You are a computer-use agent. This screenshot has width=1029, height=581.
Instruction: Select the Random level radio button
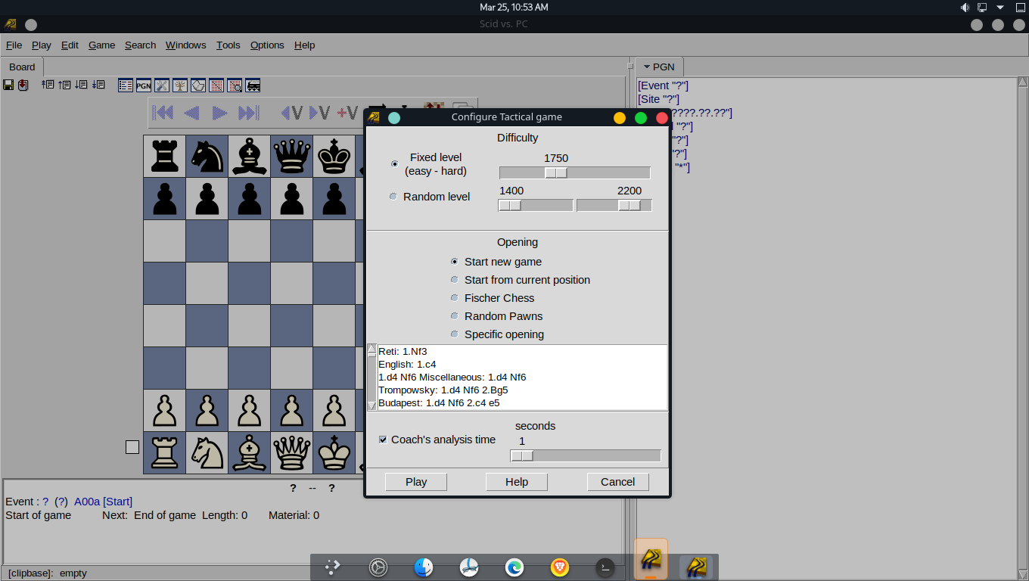point(393,197)
